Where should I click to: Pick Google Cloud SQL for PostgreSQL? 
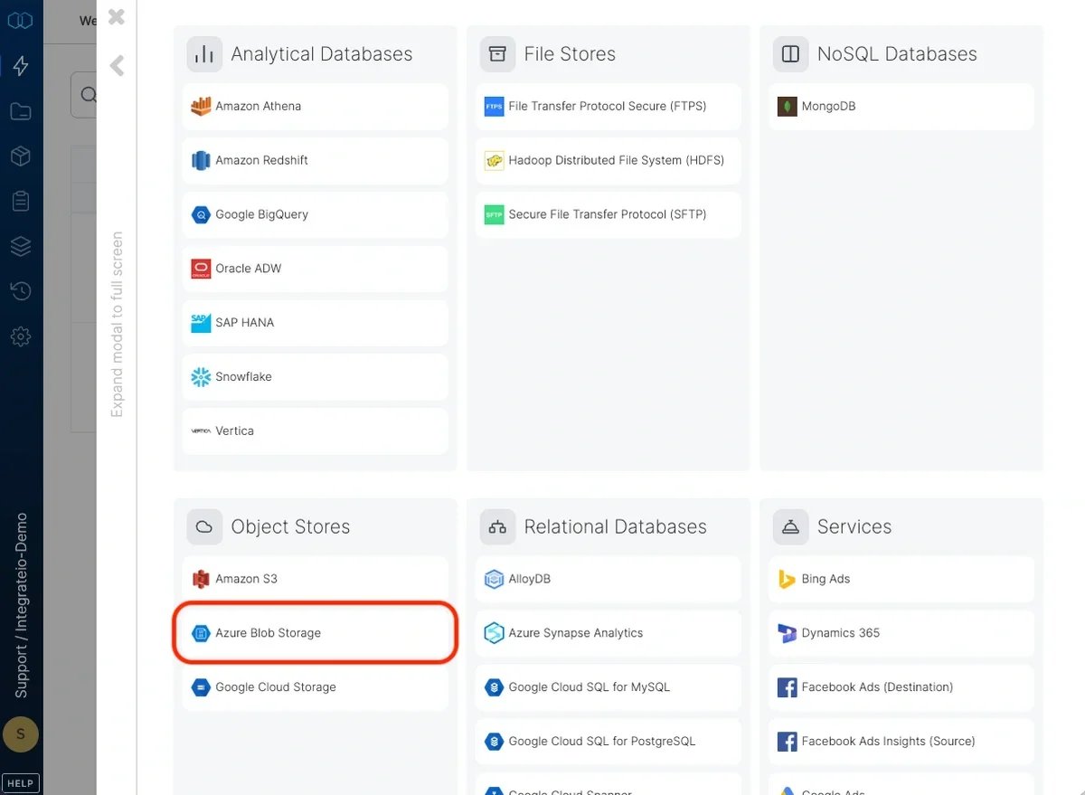click(608, 742)
